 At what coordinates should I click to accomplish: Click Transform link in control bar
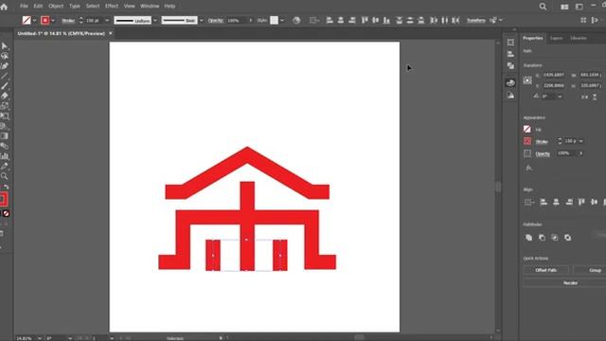click(475, 20)
